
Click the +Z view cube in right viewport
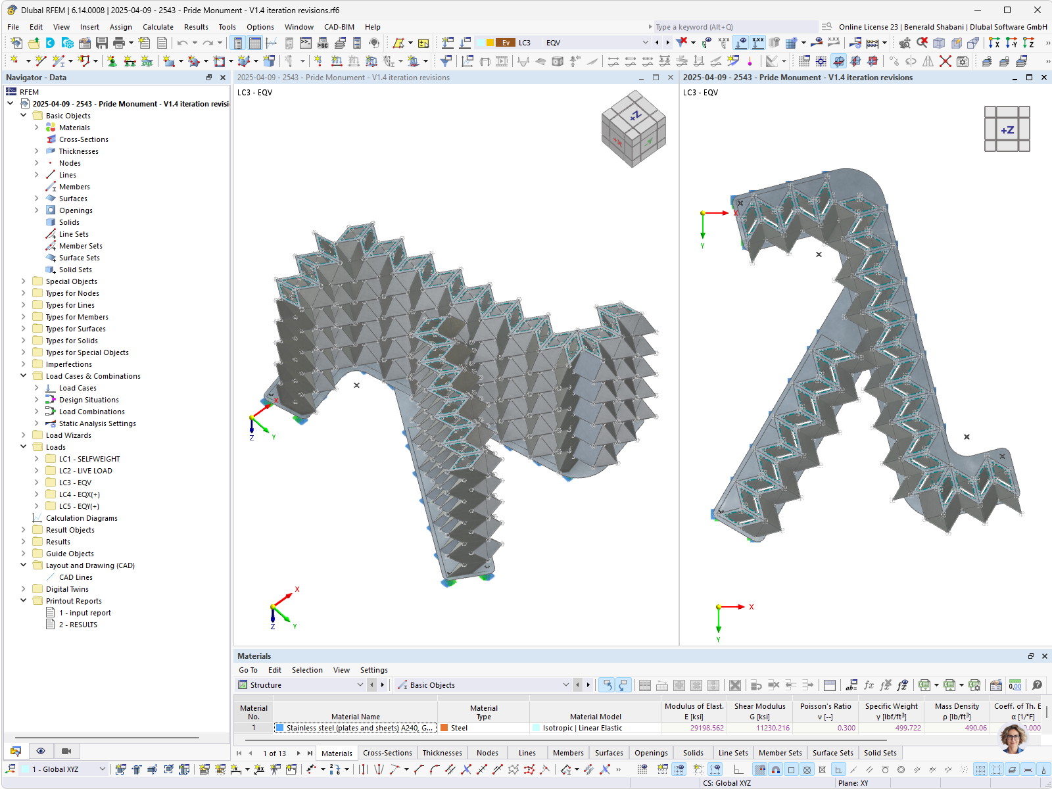click(1007, 130)
